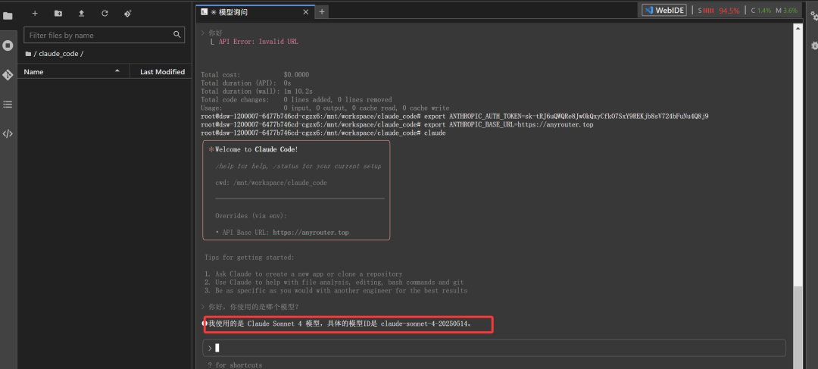Open the Git sidebar panel

pos(8,75)
